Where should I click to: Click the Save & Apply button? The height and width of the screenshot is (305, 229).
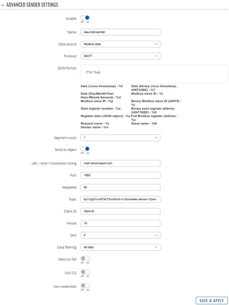(211, 300)
